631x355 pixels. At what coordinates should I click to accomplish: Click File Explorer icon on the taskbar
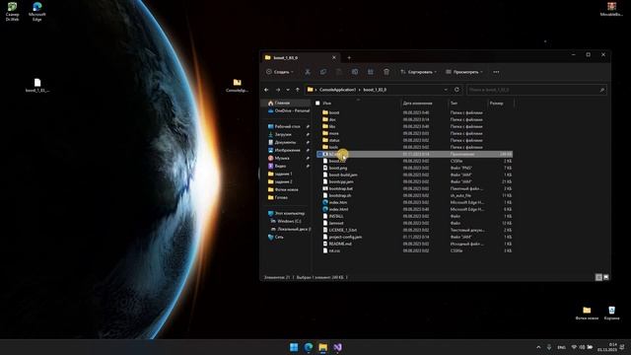(322, 347)
